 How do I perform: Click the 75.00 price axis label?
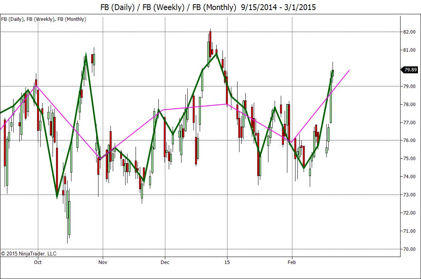click(x=409, y=159)
